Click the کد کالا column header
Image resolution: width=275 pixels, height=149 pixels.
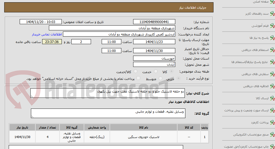coord(189,127)
